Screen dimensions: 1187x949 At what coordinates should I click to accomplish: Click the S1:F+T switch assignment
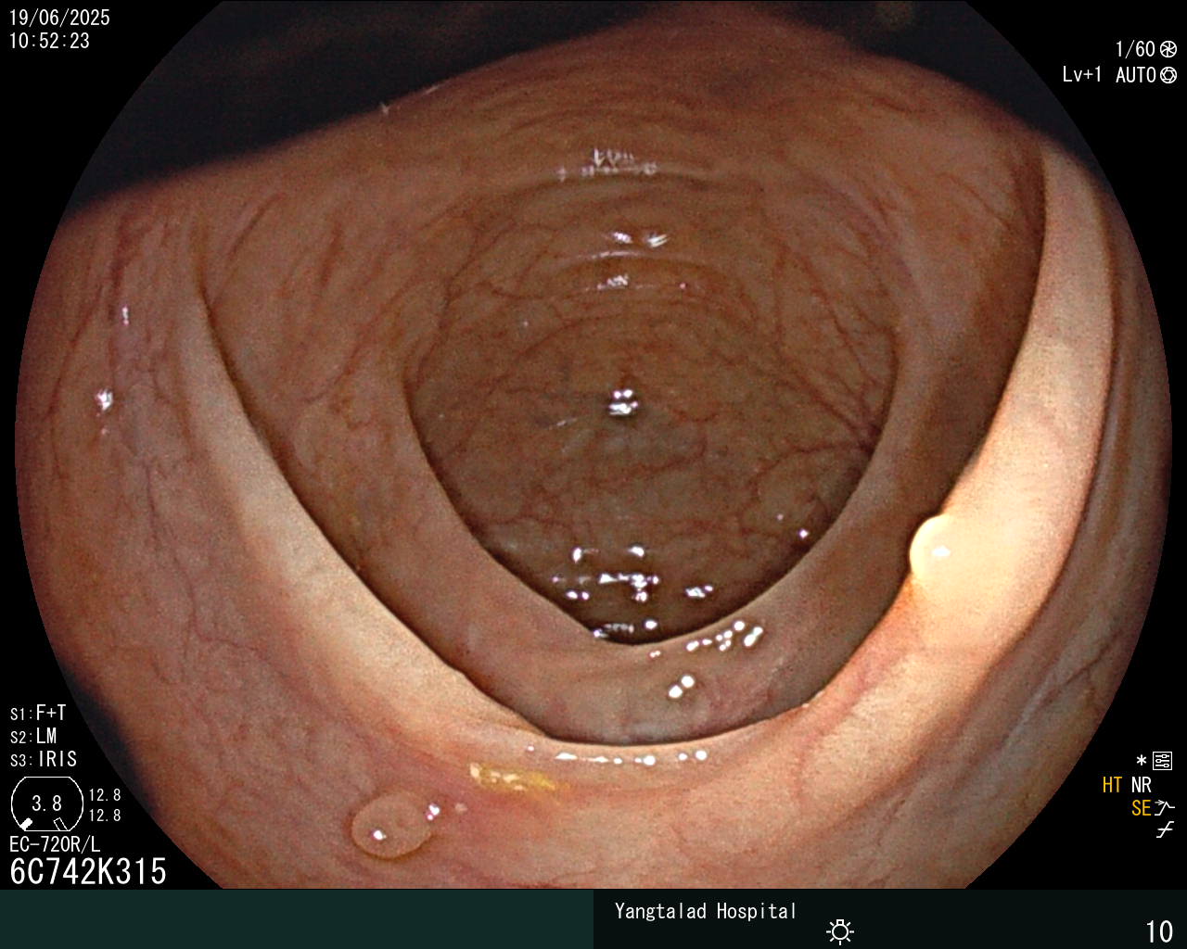pyautogui.click(x=38, y=713)
